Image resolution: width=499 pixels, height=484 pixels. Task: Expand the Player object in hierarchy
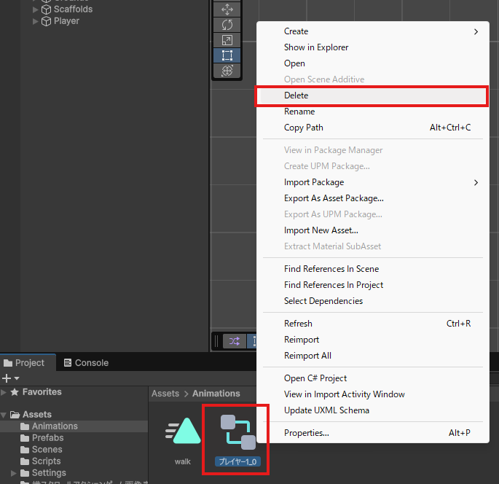(35, 21)
